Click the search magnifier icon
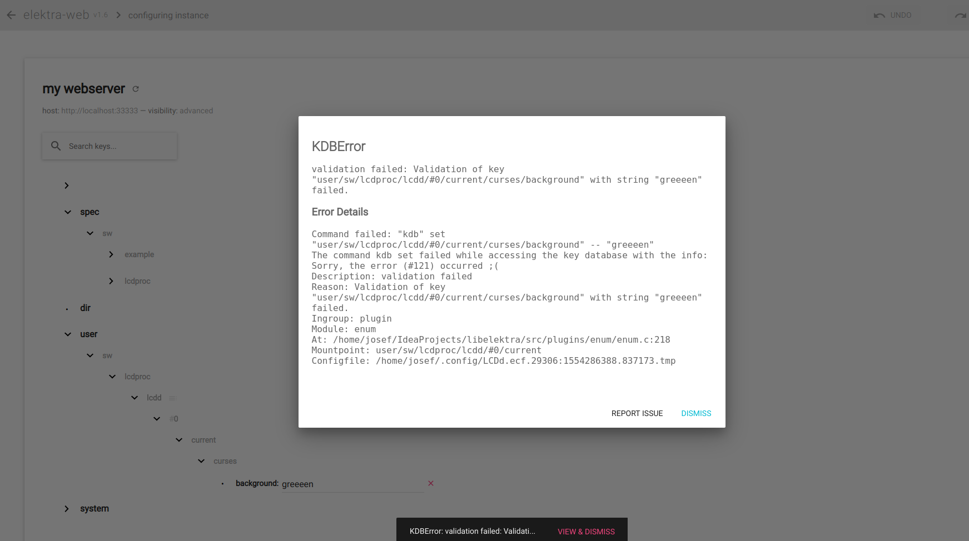Viewport: 969px width, 541px height. 56,146
